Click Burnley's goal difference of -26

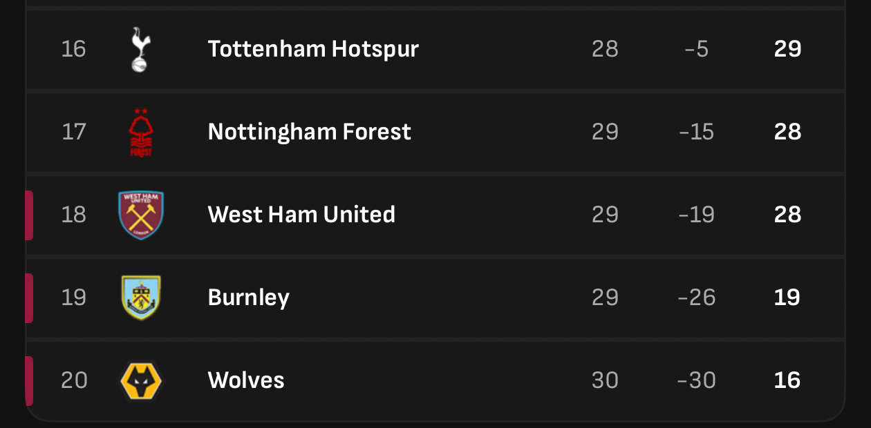696,298
